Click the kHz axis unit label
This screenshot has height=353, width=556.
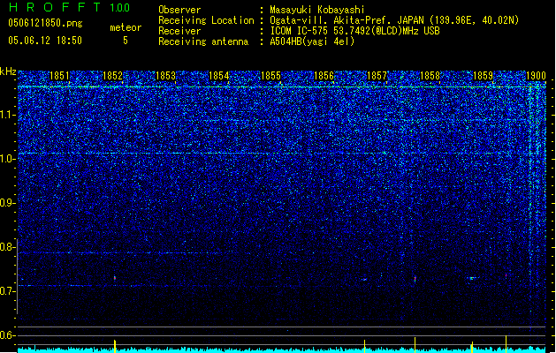tap(8, 71)
